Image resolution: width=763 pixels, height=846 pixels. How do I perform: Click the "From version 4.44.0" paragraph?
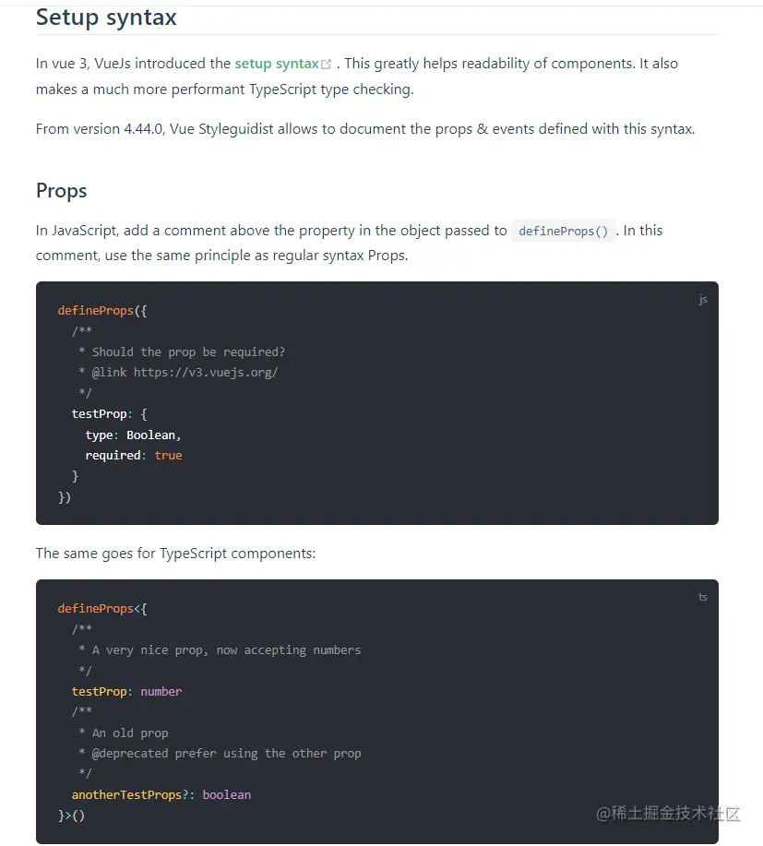point(364,129)
